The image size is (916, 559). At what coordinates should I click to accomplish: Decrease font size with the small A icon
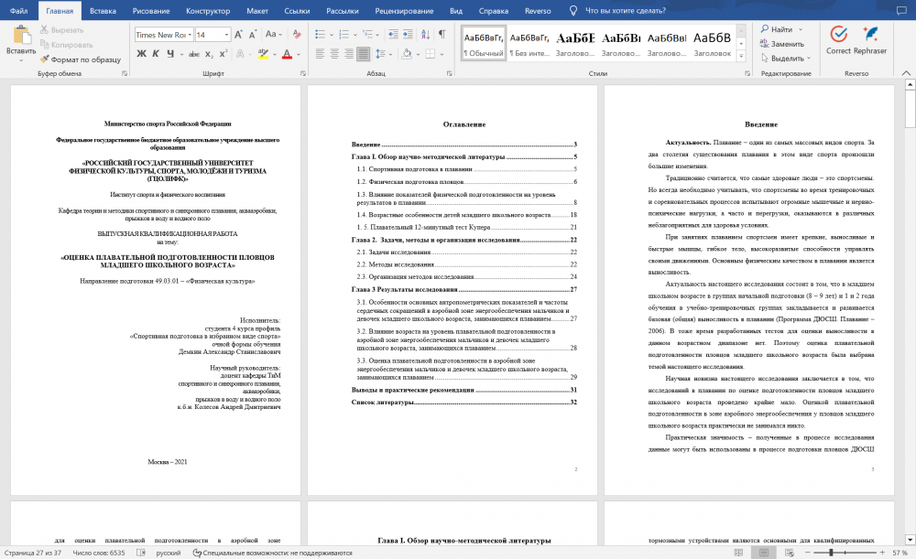click(253, 35)
